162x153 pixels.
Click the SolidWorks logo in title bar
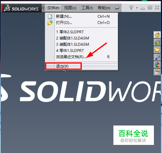point(21,8)
